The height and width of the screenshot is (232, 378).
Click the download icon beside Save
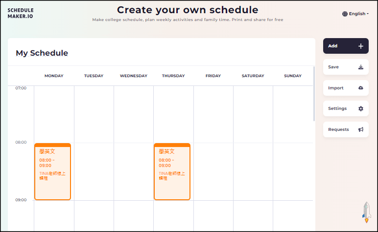(361, 67)
